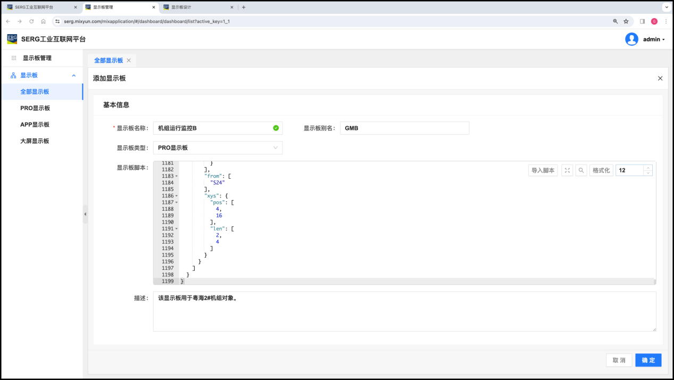
Task: Bookmark this page with the star icon
Action: 626,21
